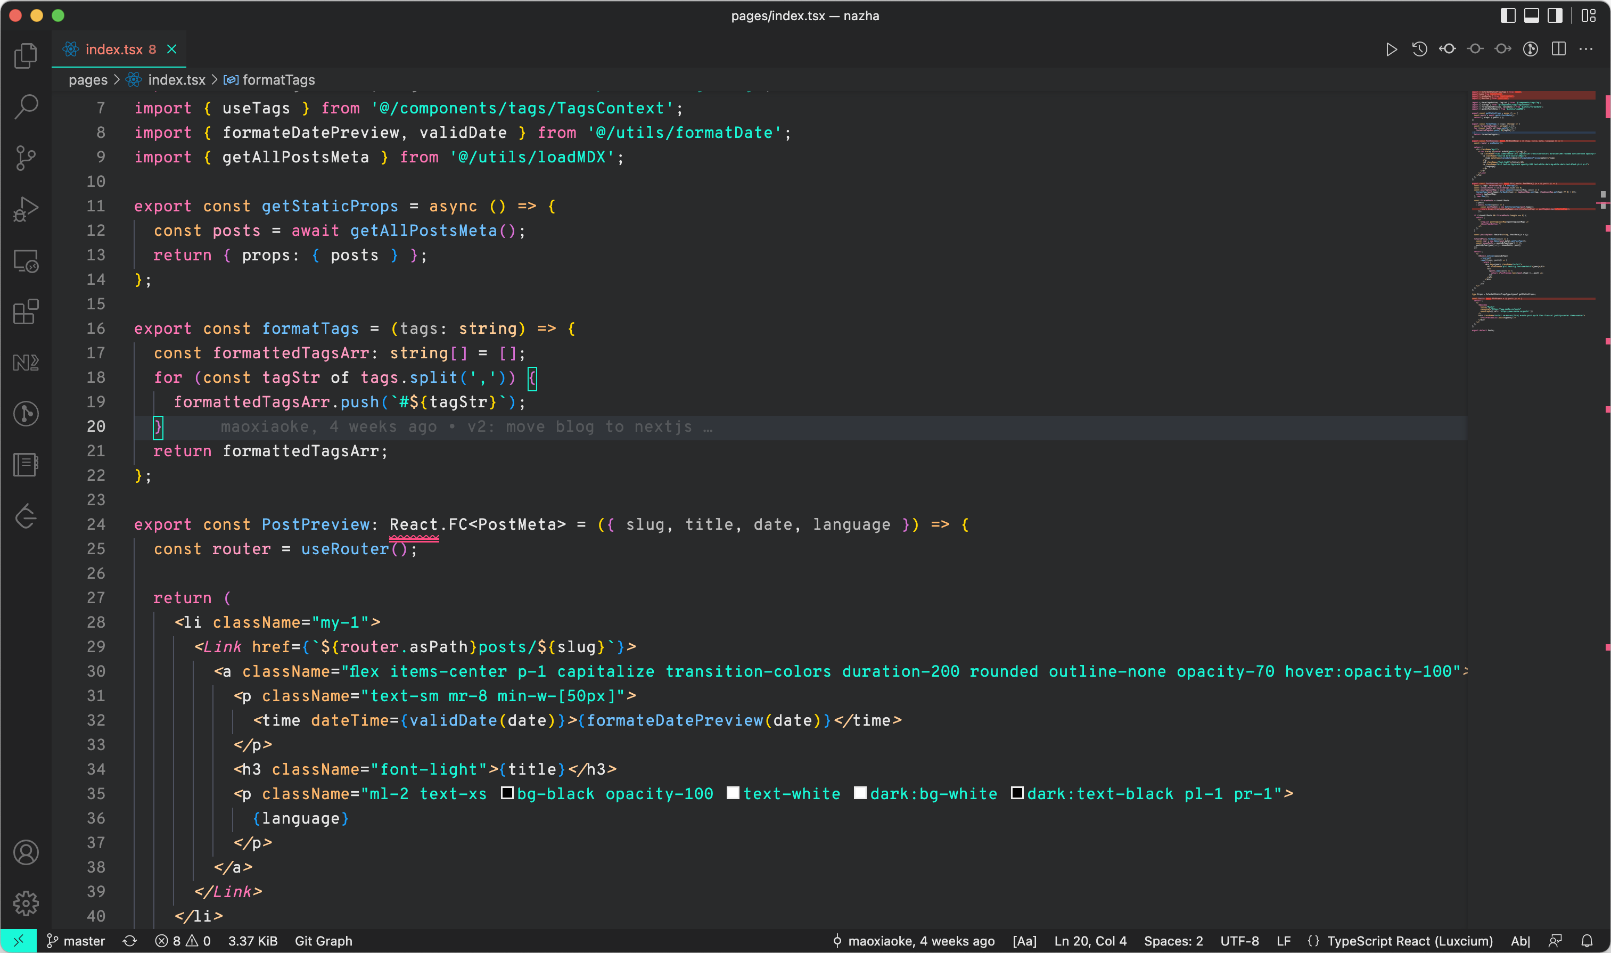Open the Search view in the activity bar
The width and height of the screenshot is (1611, 953).
[x=26, y=107]
